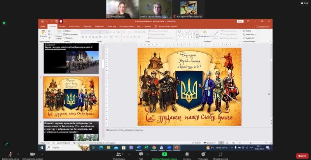Image resolution: width=311 pixels, height=160 pixels.
Task: Click the Zoom annotate pencil icon
Action: (x=7, y=144)
